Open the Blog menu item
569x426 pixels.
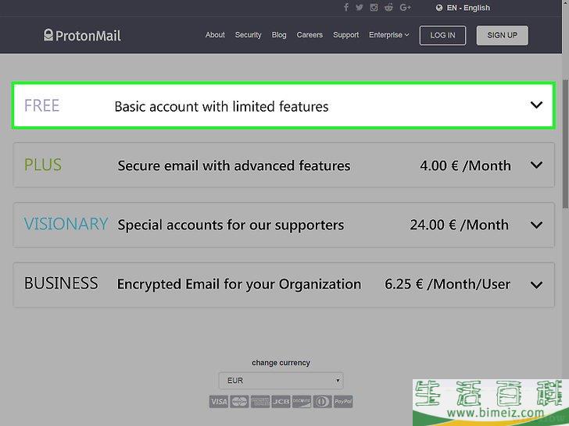[279, 35]
